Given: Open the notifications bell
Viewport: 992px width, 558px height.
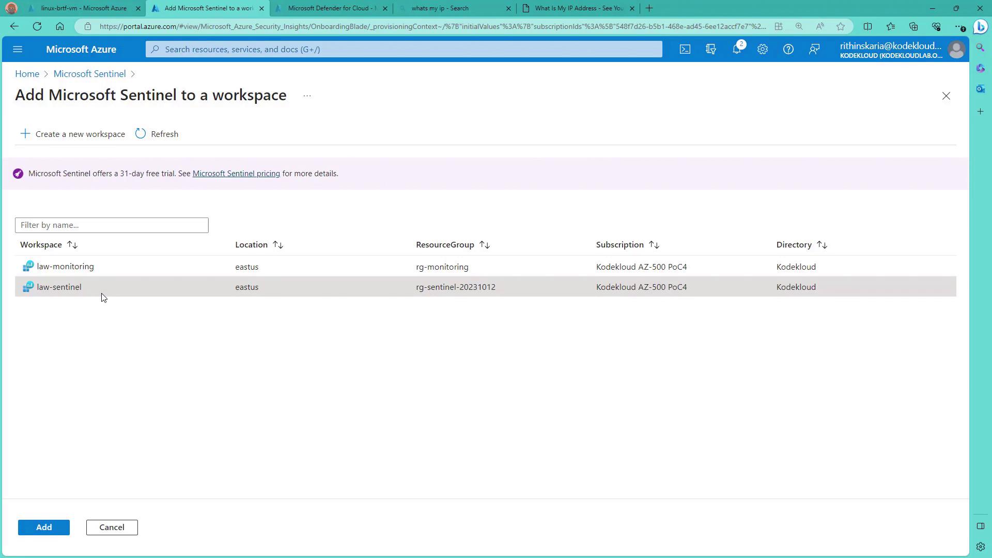Looking at the screenshot, I should pos(737,49).
